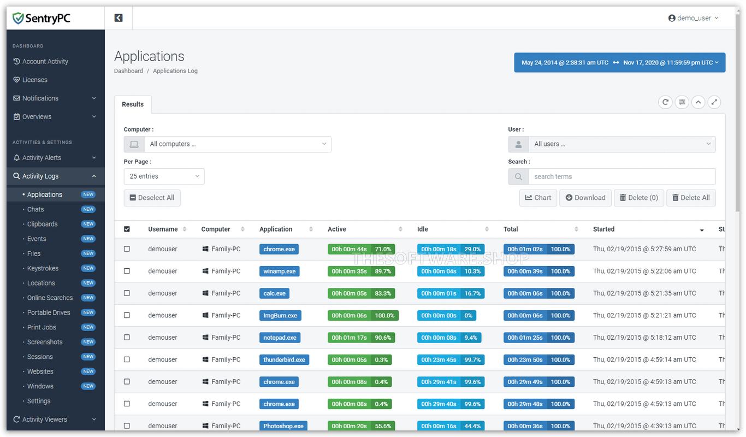Open the Chart view of activity

tap(538, 198)
